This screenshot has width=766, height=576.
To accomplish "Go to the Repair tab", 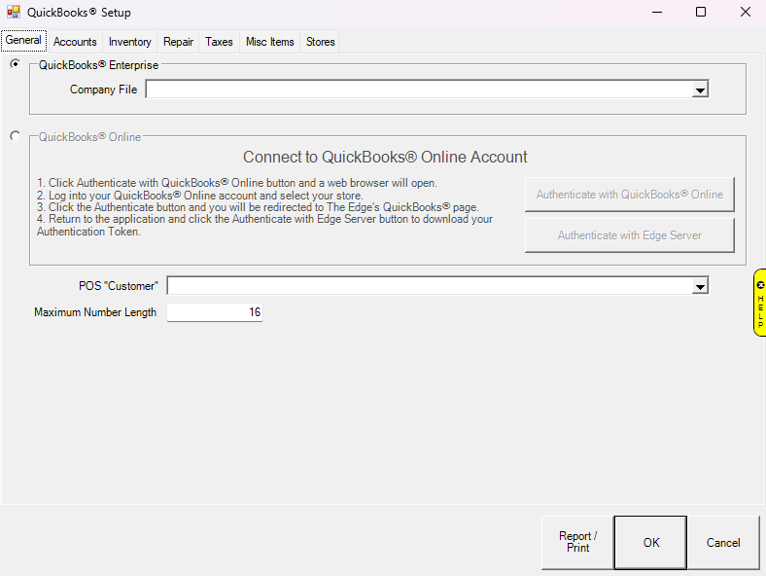I will click(x=178, y=42).
